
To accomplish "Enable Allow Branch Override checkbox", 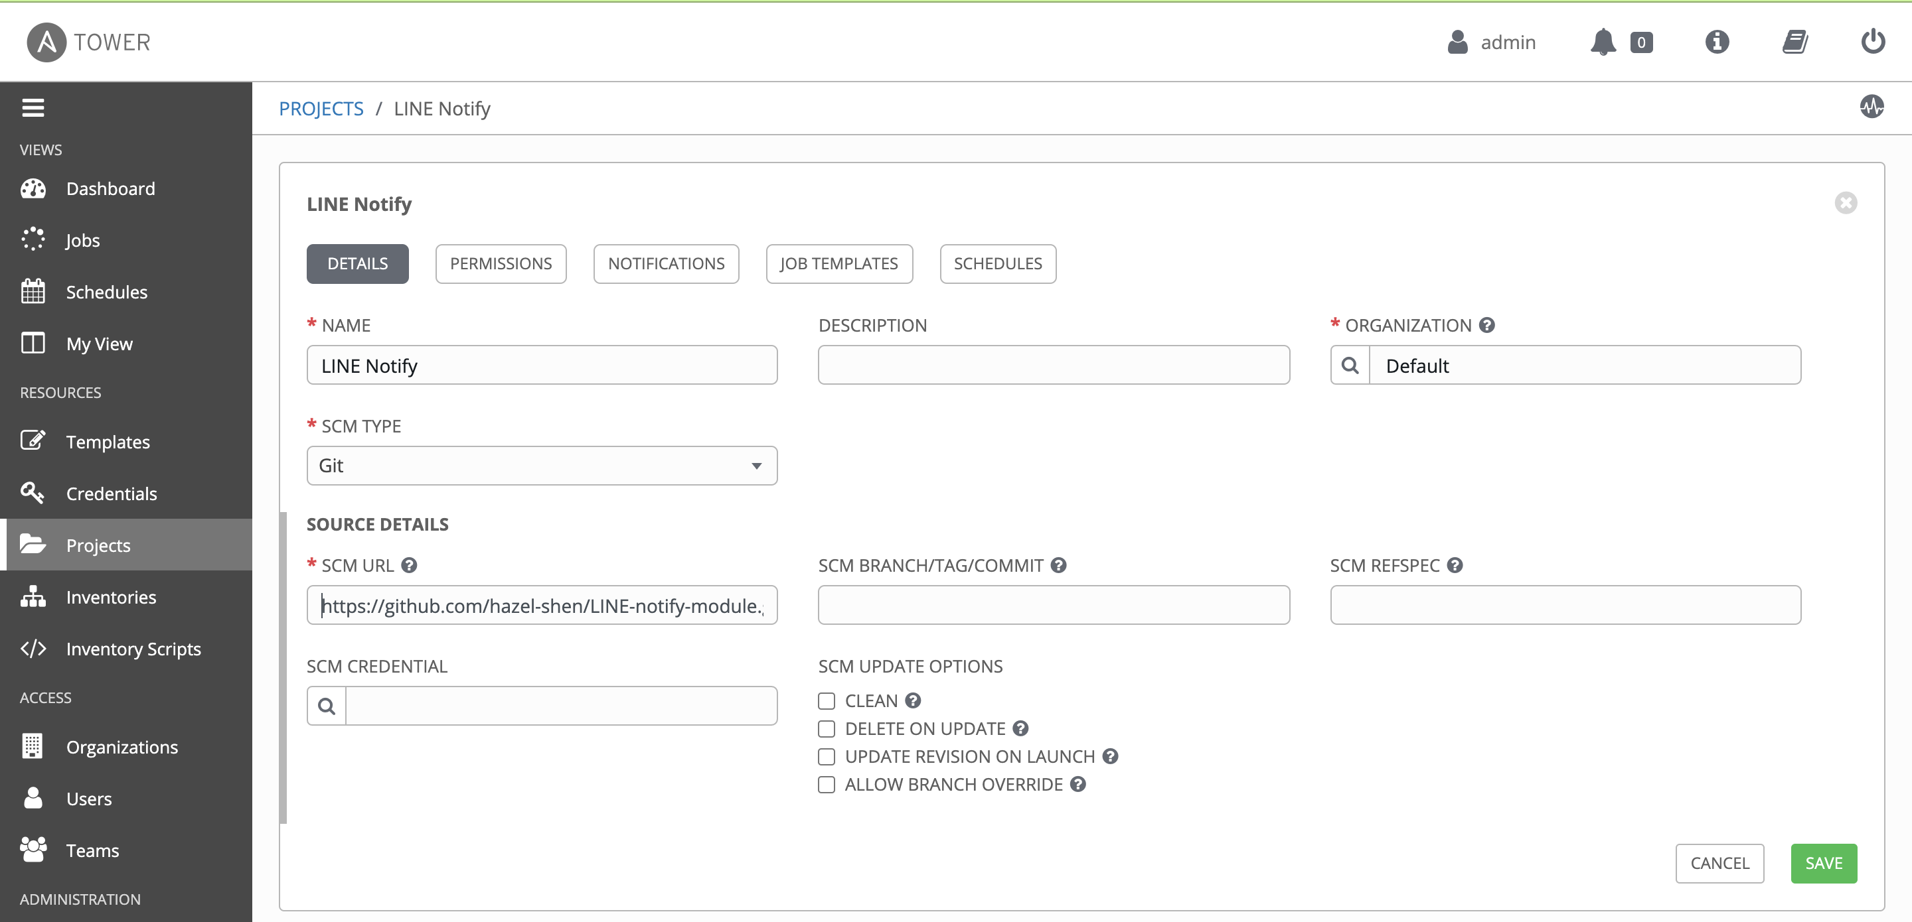I will pyautogui.click(x=826, y=785).
